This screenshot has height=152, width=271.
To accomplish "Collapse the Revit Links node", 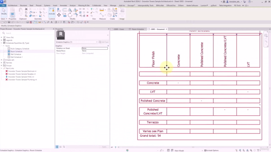I will pos(2,68).
